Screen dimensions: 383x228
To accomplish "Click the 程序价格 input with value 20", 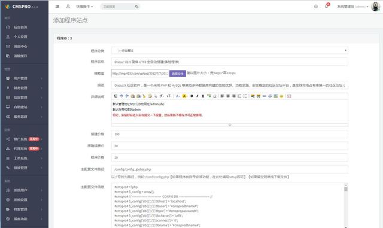I will 230,157.
